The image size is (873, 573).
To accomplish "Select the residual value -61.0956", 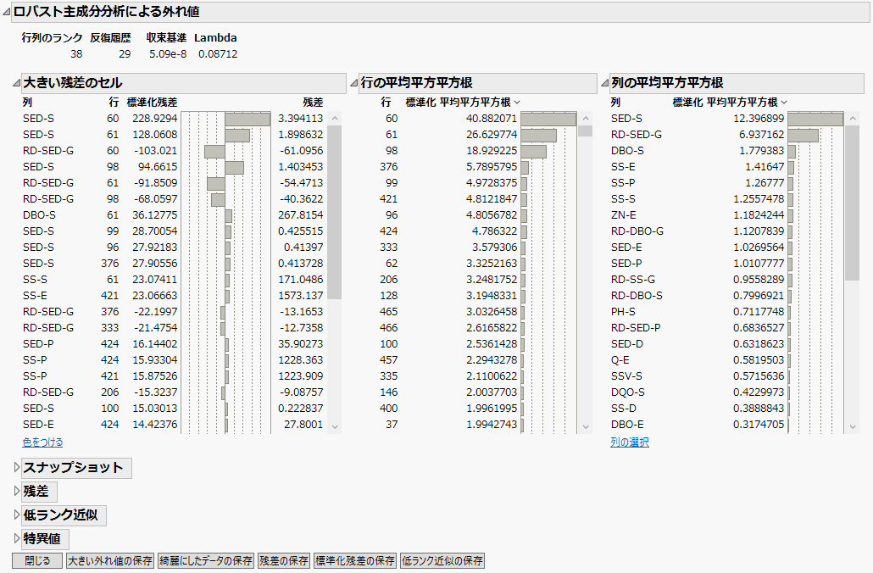I will [x=301, y=151].
